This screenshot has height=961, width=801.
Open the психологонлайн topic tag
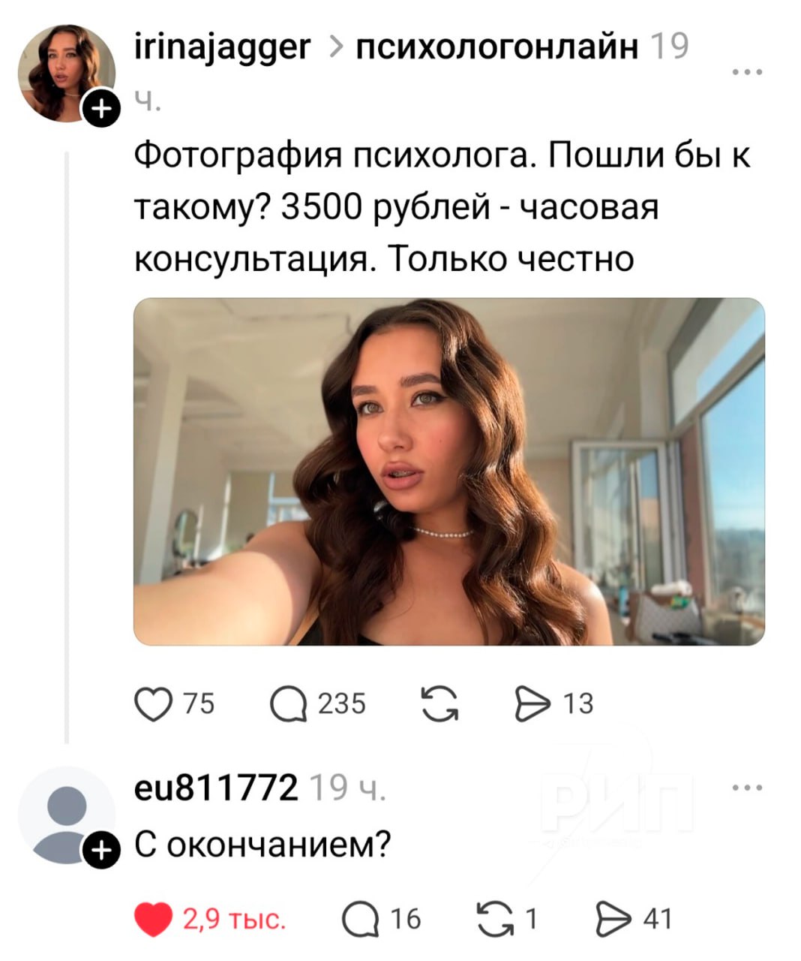point(496,48)
